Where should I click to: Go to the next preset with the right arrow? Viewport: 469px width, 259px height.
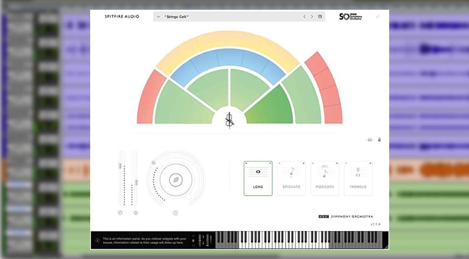[x=312, y=16]
